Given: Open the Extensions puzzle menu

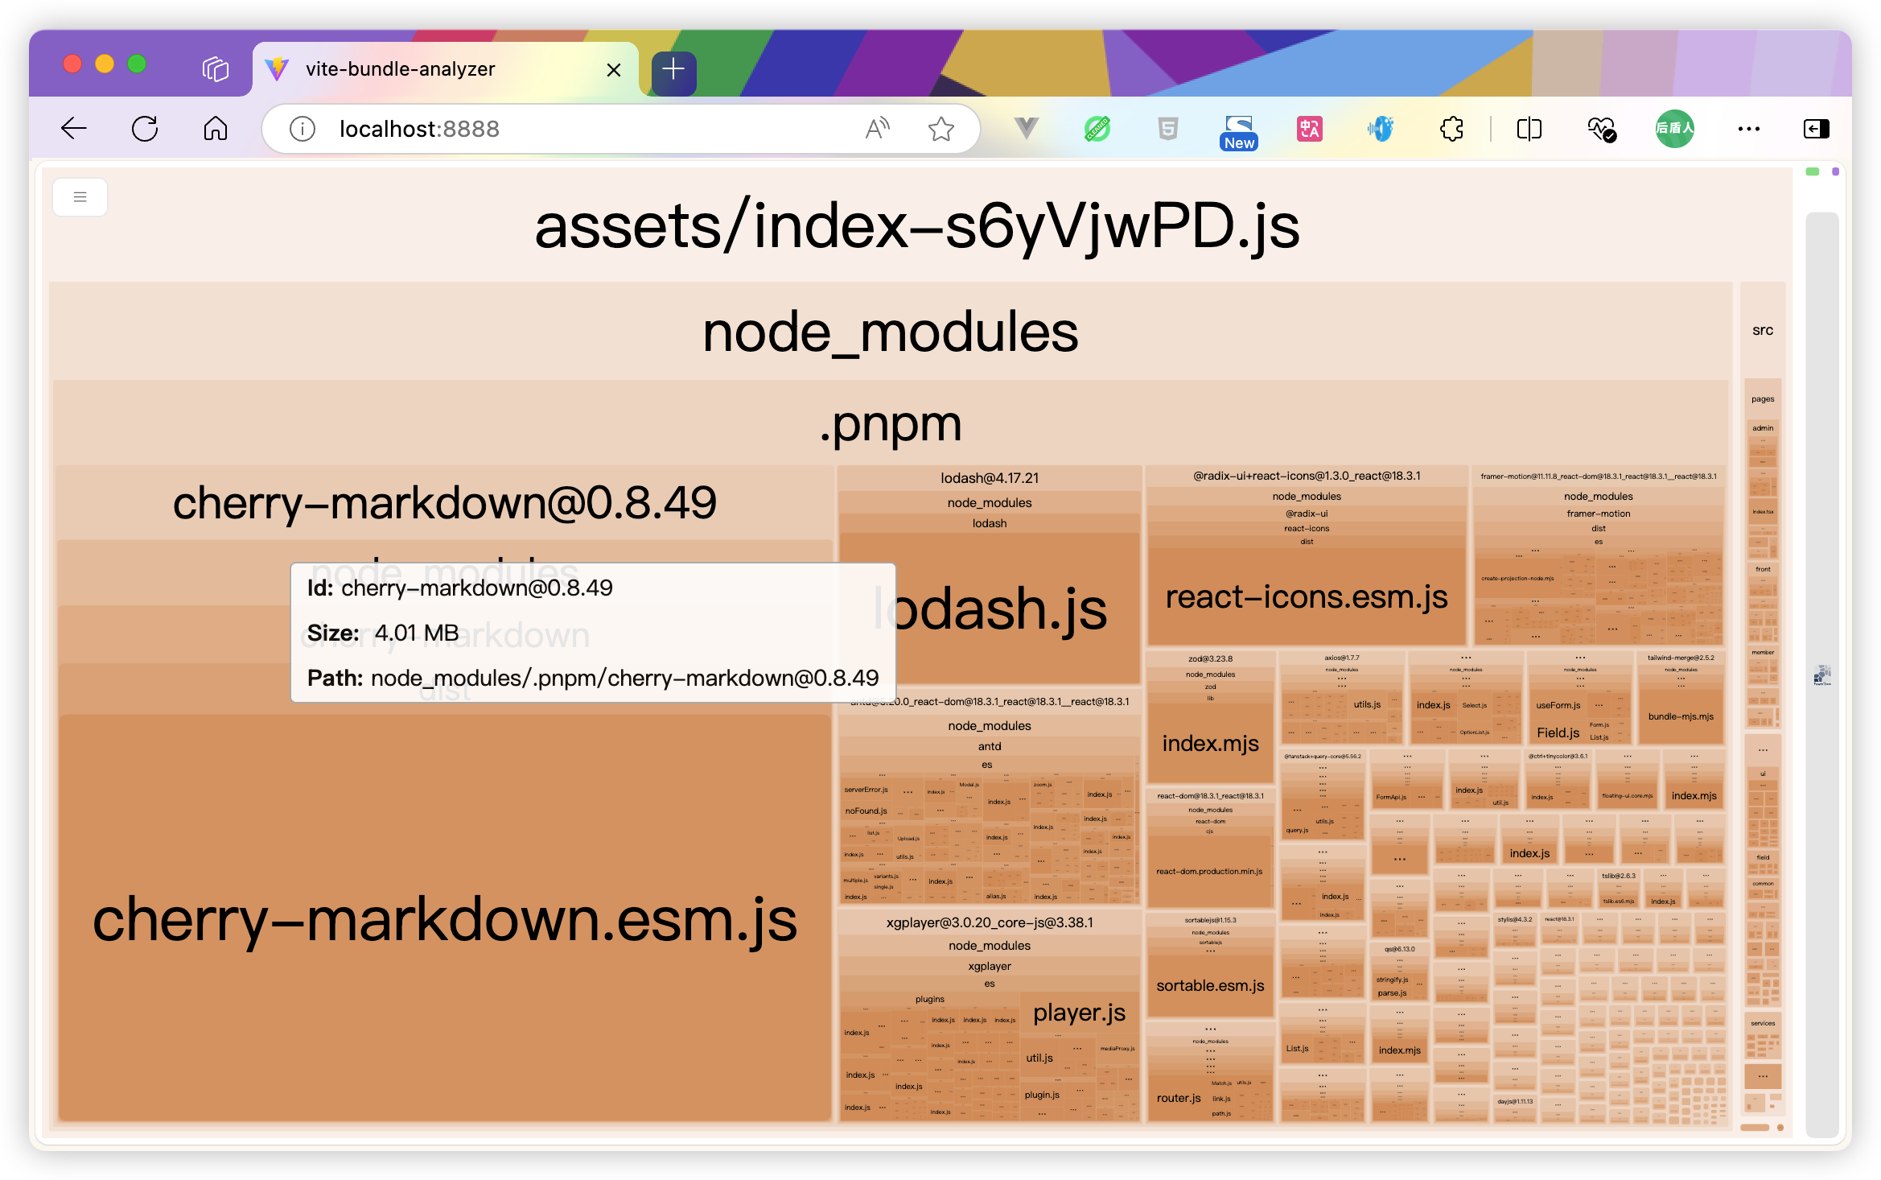Looking at the screenshot, I should (x=1451, y=129).
